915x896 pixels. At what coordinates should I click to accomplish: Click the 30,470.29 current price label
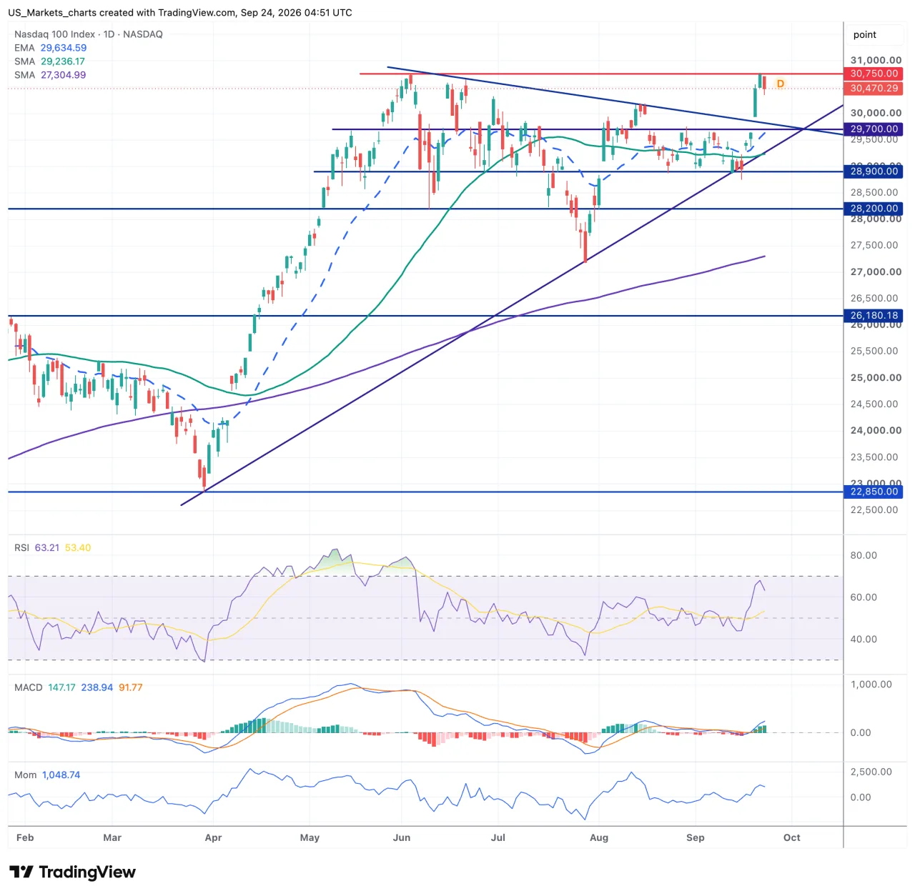click(x=874, y=89)
